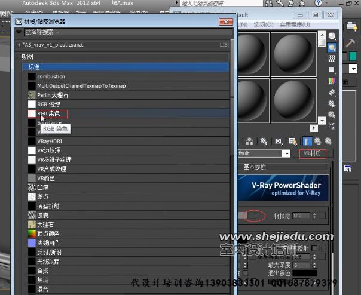Click the star favorites icon in title bar
Image resolution: width=361 pixels, height=295 pixels.
click(302, 3)
